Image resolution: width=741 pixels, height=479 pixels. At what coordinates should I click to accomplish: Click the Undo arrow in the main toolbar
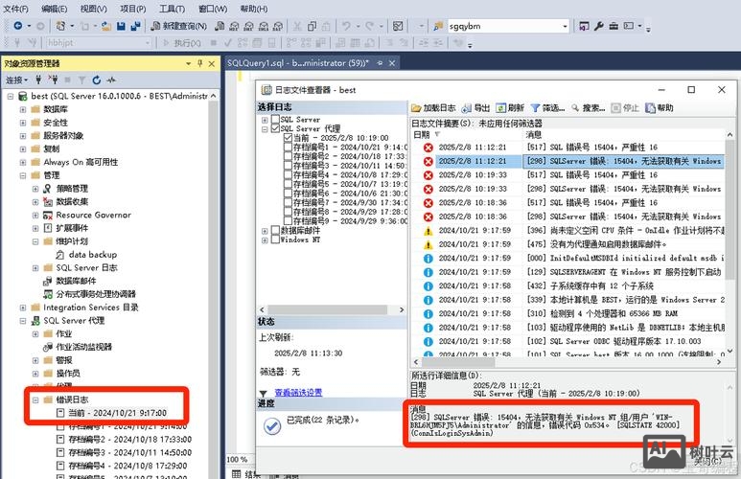pyautogui.click(x=346, y=26)
